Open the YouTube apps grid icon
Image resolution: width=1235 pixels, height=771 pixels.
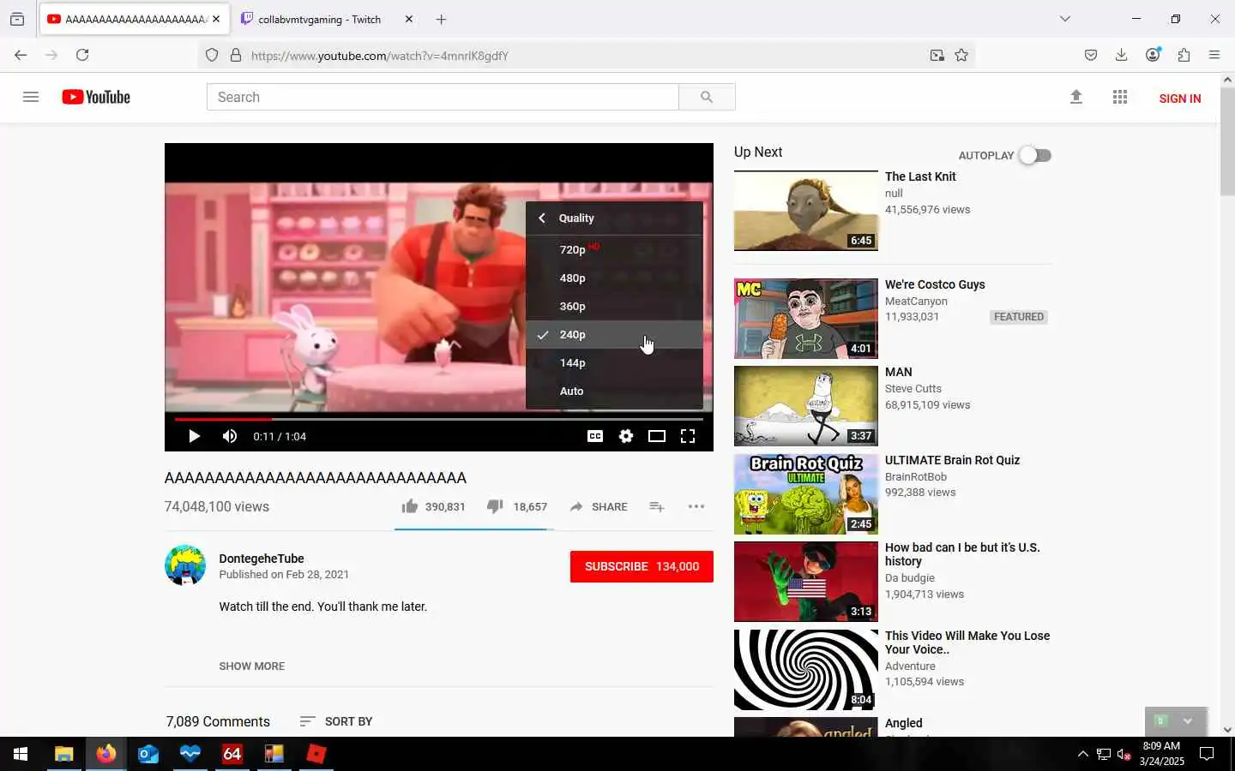[x=1120, y=97]
